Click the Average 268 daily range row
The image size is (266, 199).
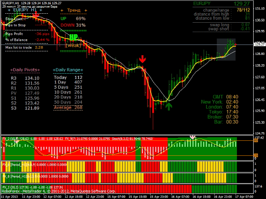click(68, 107)
